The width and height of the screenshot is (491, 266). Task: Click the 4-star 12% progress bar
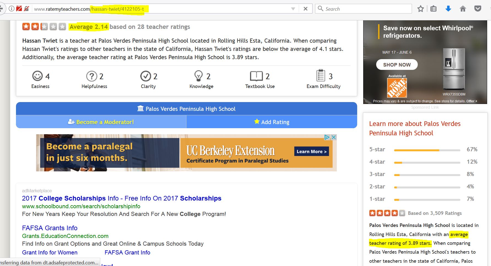point(427,163)
